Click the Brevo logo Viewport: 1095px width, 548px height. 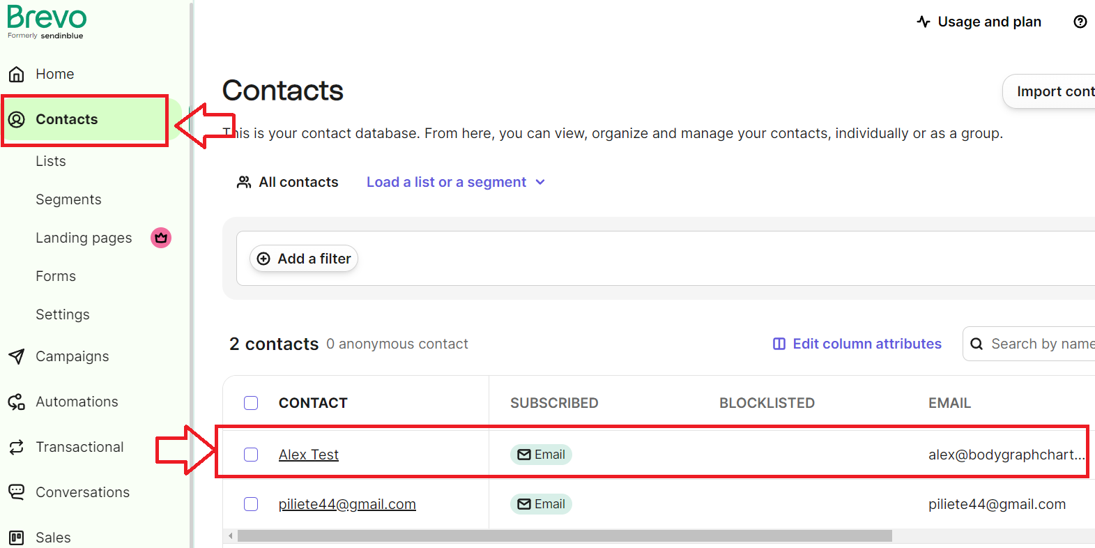coord(47,22)
